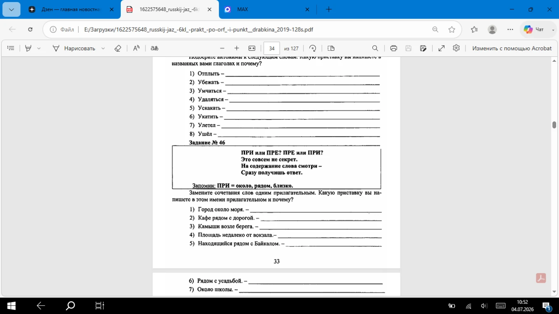Open a new browser tab
Image resolution: width=559 pixels, height=314 pixels.
click(x=329, y=9)
